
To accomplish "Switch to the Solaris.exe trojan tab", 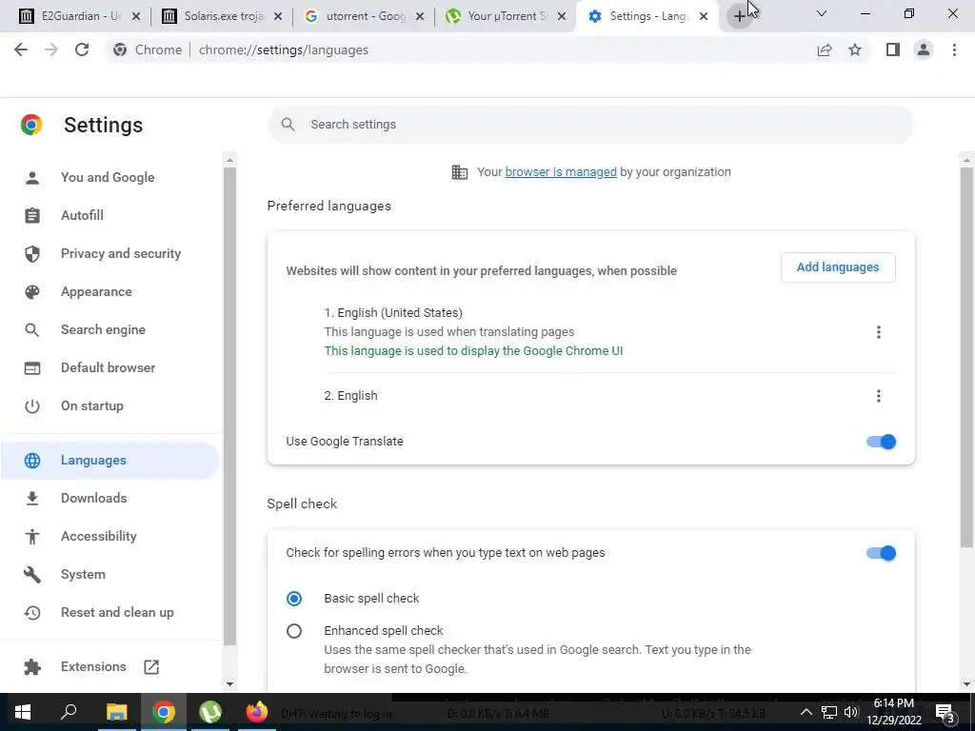I will tap(221, 16).
